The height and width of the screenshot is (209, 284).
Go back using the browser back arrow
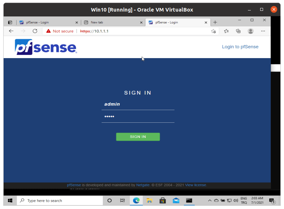tap(11, 31)
